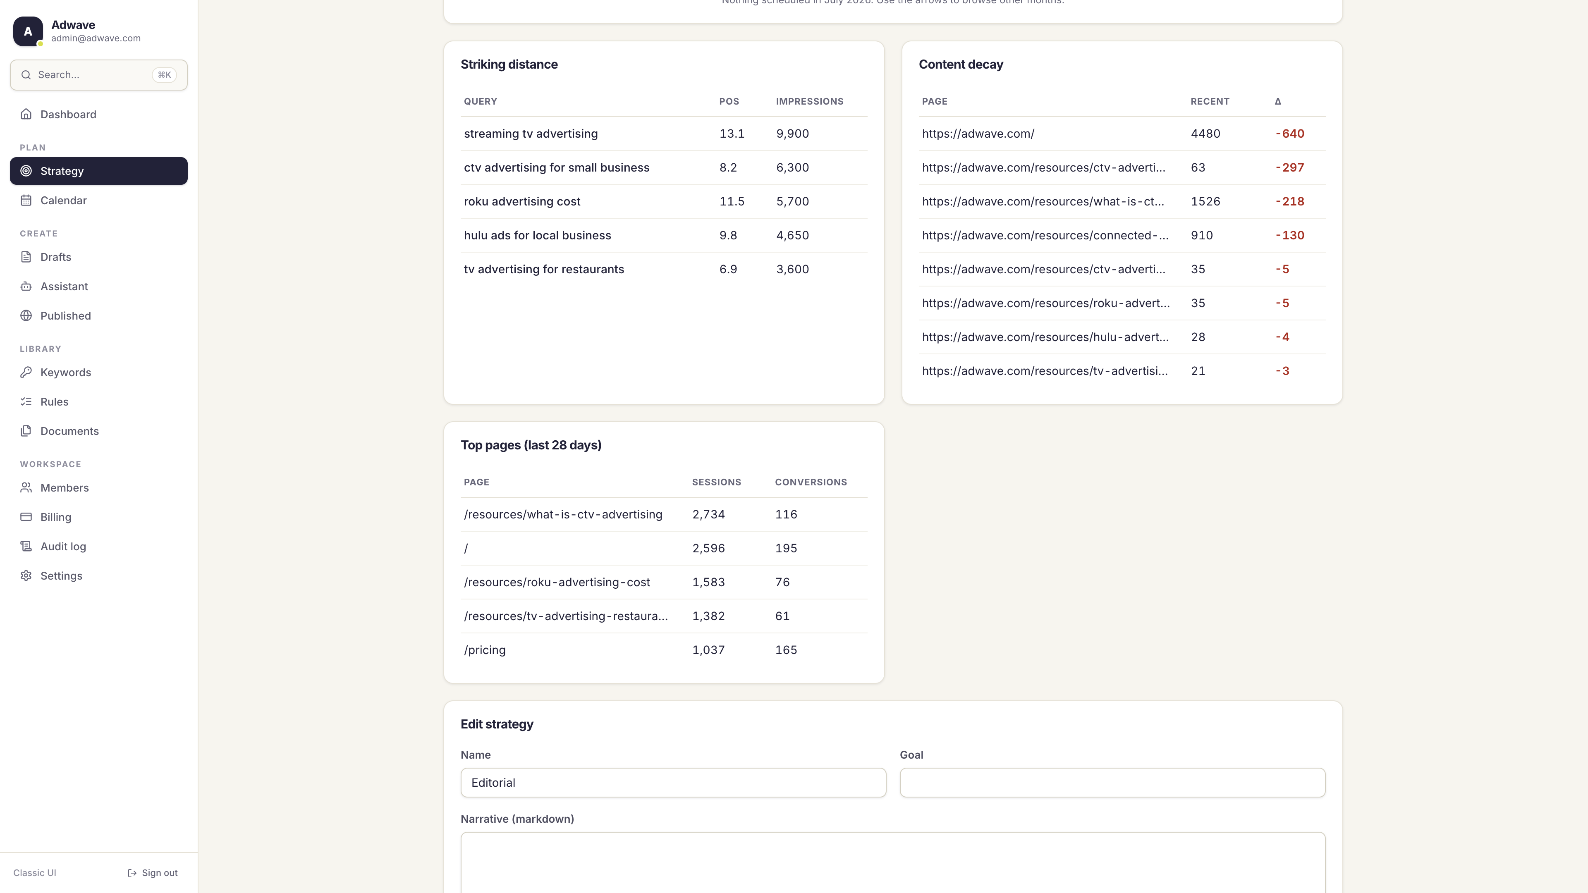
Task: Go to Calendar in the Plan section
Action: pyautogui.click(x=99, y=200)
